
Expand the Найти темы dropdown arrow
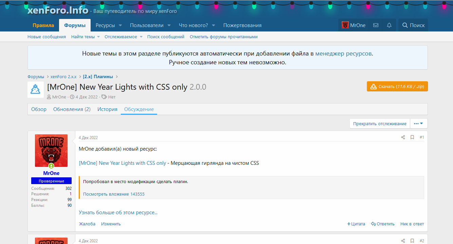pos(98,37)
